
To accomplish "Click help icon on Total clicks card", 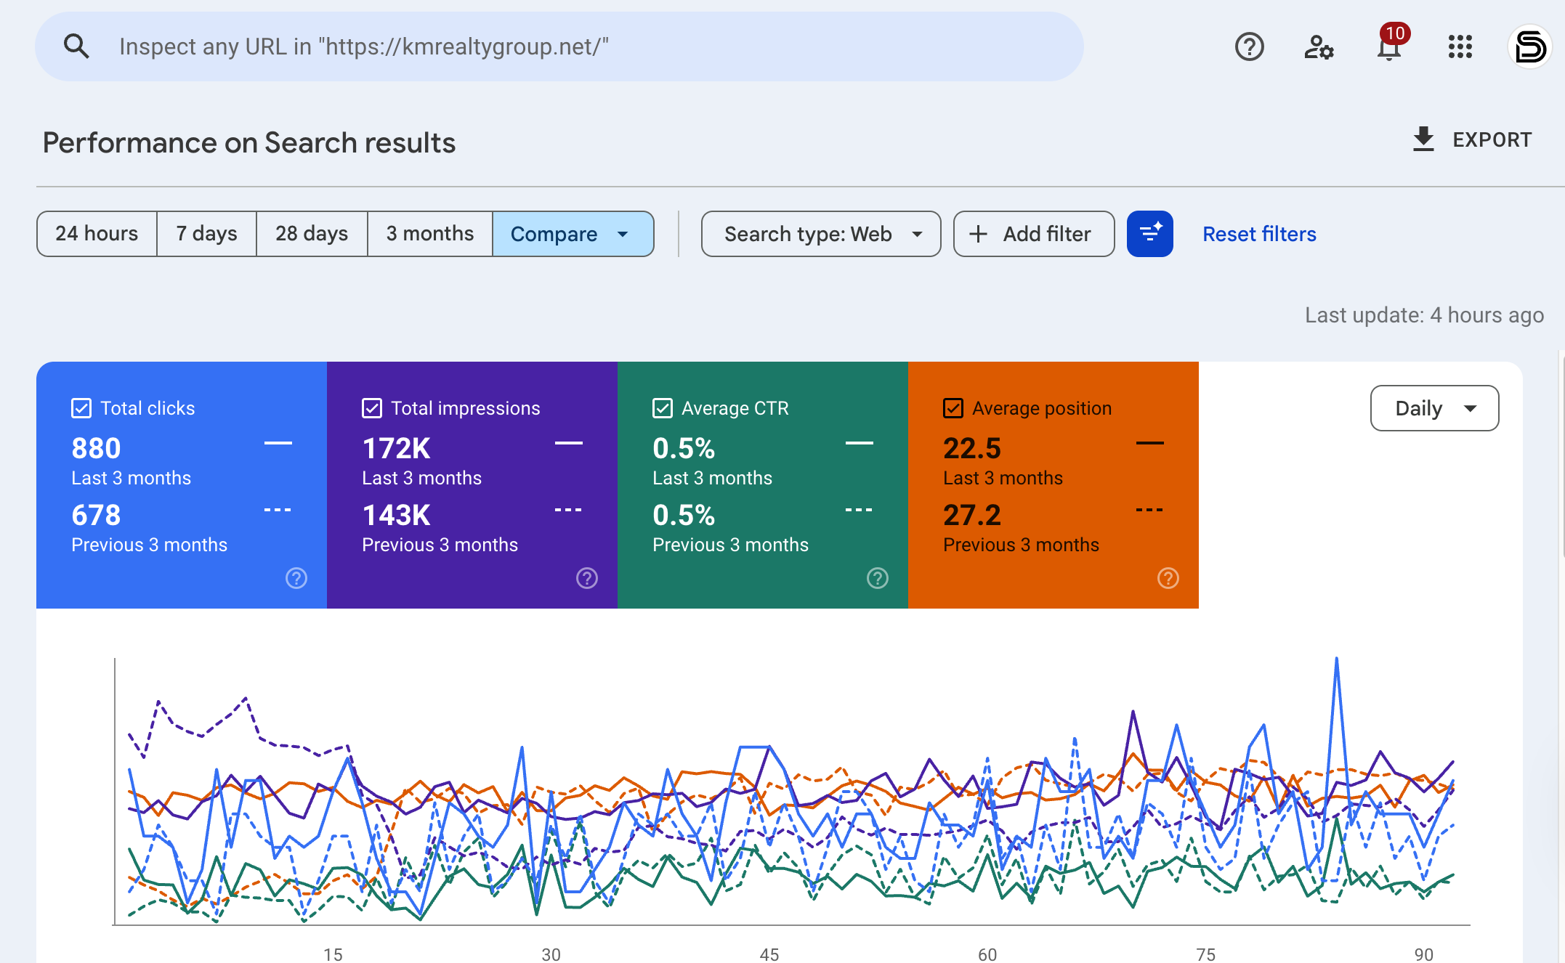I will [296, 578].
